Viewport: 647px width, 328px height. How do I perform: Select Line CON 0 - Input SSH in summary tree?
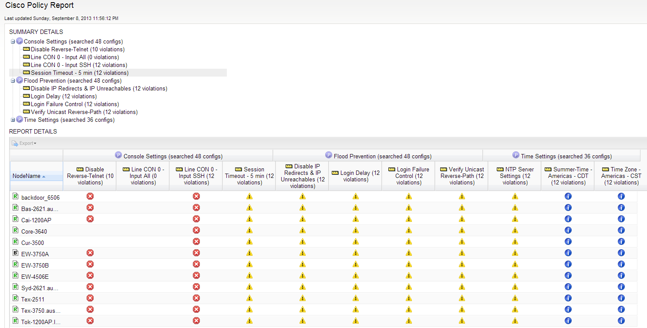(79, 65)
